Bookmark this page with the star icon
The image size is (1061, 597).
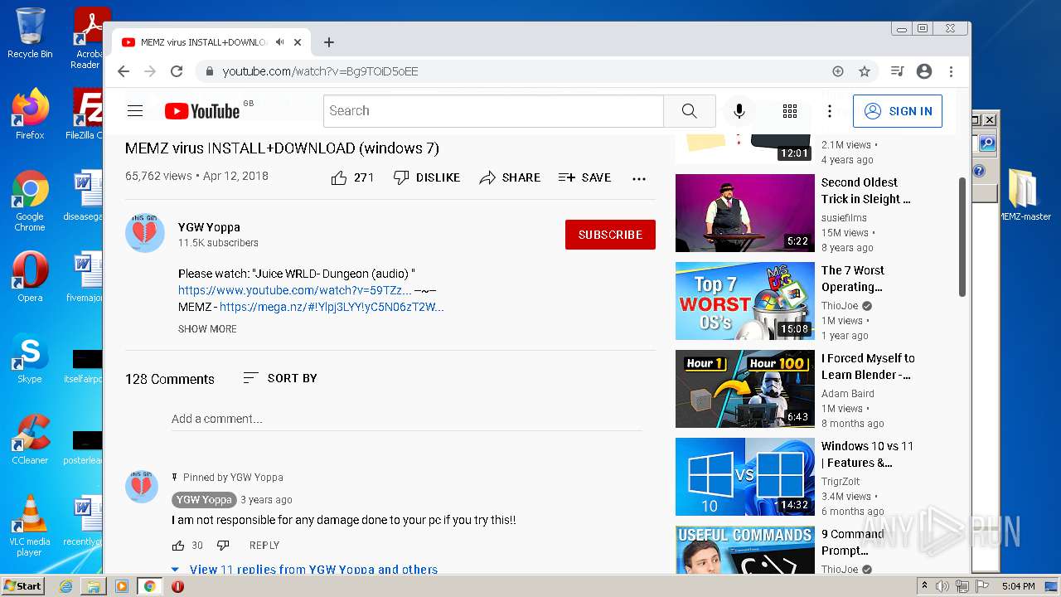[x=865, y=71]
